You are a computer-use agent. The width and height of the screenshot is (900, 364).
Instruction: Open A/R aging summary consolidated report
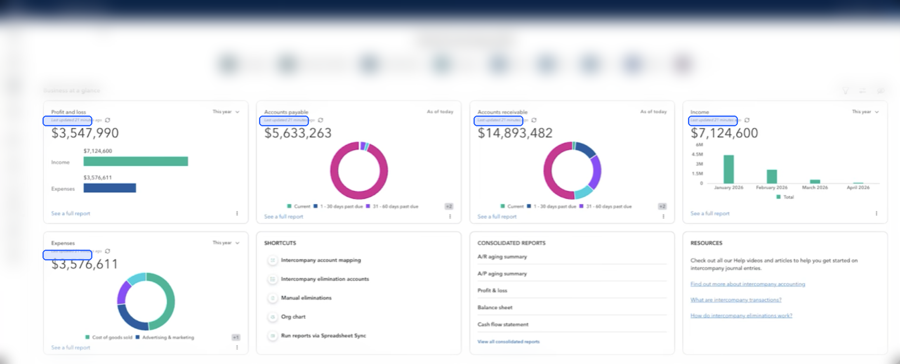click(x=502, y=257)
